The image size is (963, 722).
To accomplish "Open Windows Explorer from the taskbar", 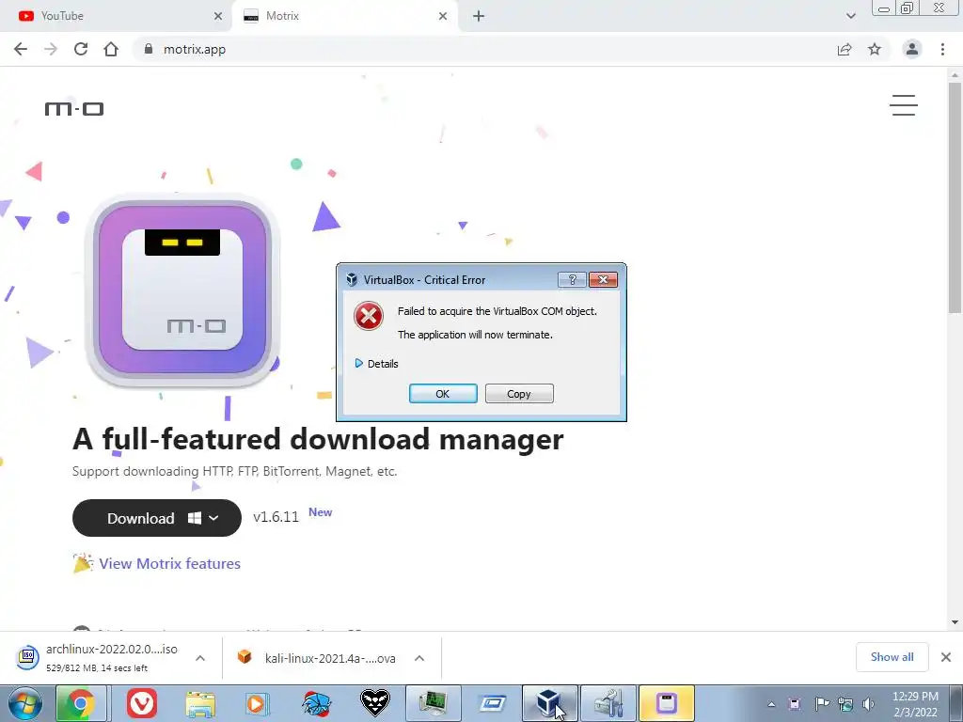I will click(x=200, y=703).
